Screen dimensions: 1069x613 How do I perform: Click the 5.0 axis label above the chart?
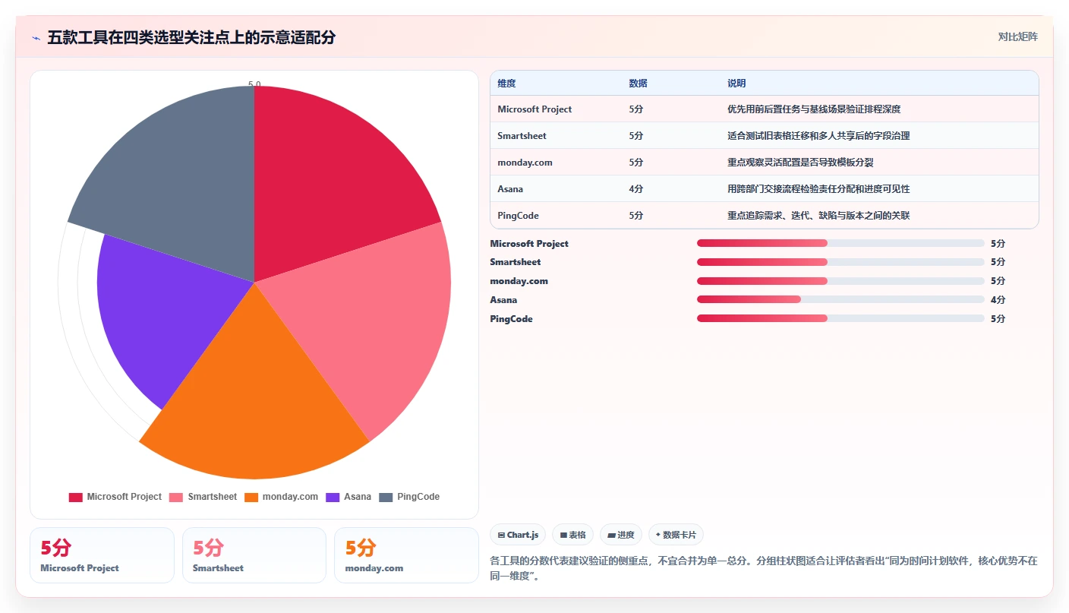pyautogui.click(x=254, y=85)
